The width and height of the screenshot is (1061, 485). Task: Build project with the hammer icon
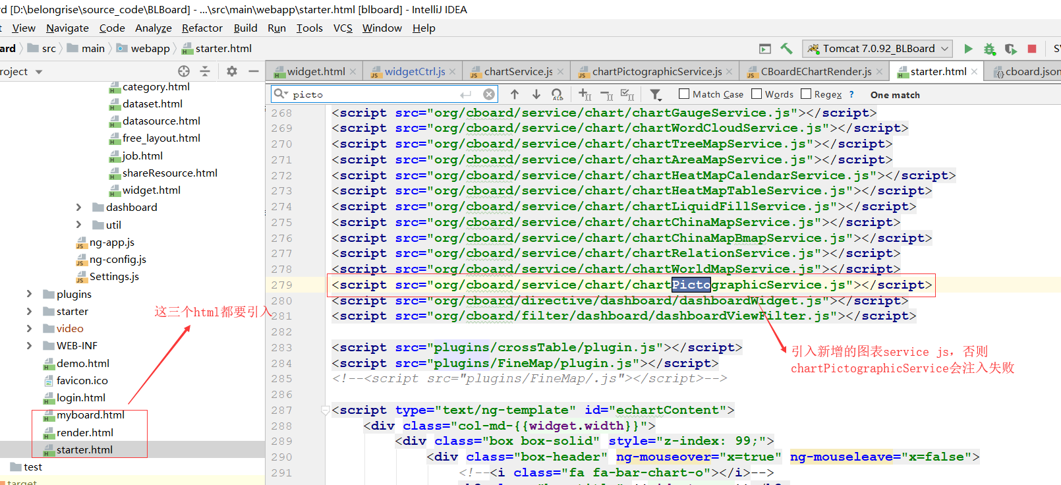tap(786, 49)
